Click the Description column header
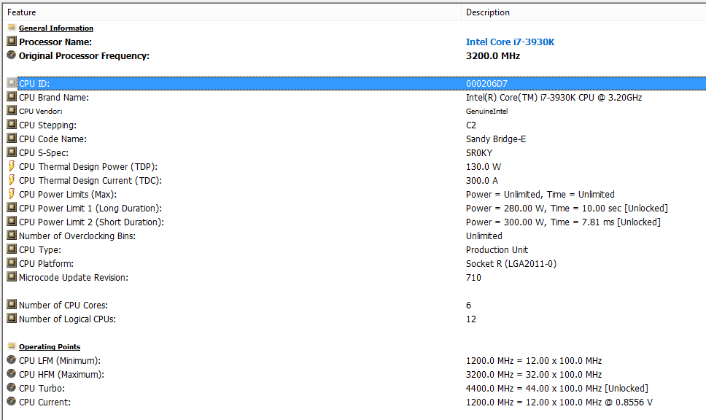The width and height of the screenshot is (706, 420). click(x=583, y=12)
